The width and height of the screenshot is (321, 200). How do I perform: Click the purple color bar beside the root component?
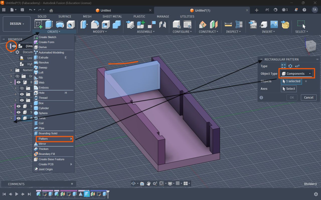point(10,46)
